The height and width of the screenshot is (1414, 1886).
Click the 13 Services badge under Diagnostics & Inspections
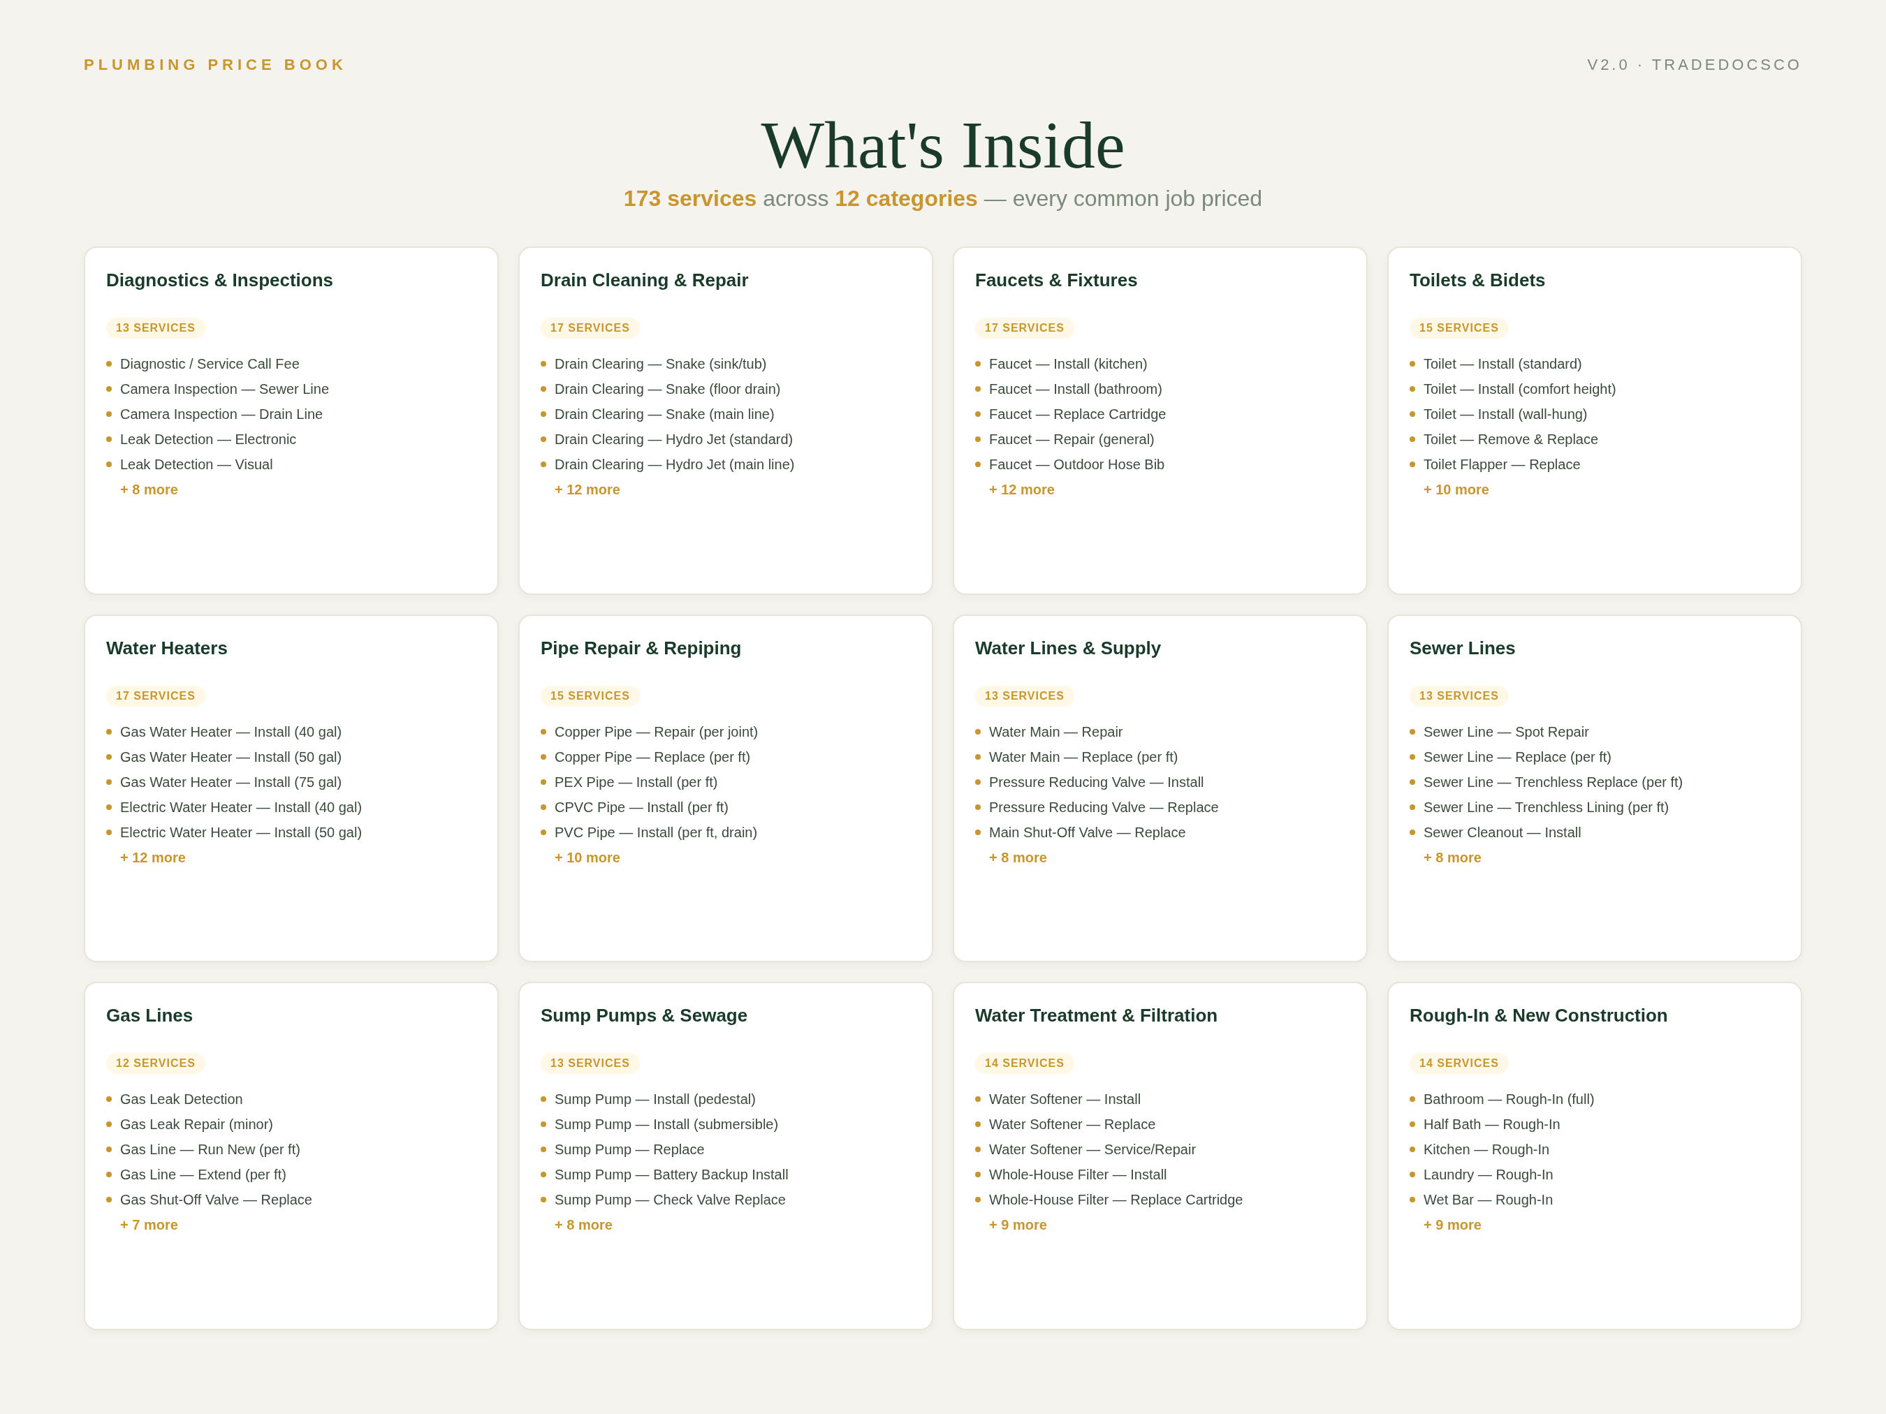[155, 328]
